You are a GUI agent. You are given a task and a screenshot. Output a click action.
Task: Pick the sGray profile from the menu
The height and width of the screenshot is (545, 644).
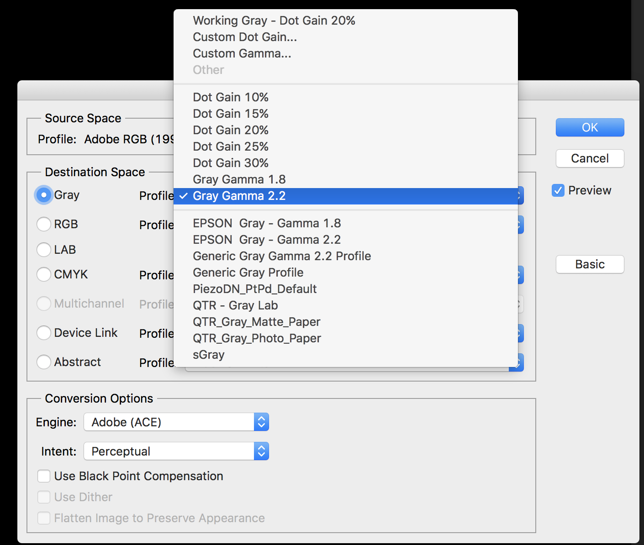(209, 355)
